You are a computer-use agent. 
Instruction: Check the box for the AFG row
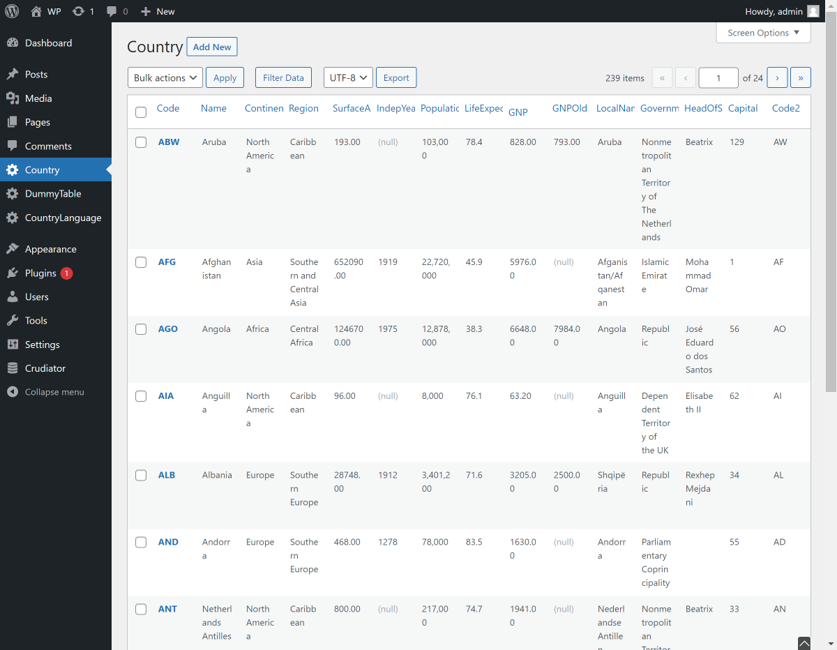click(141, 262)
